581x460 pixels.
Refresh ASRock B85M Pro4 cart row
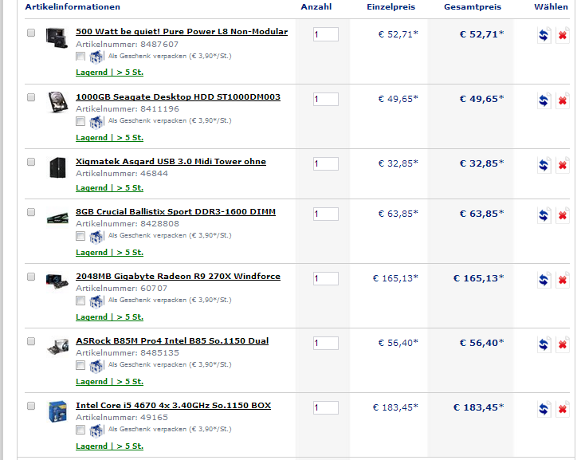[544, 344]
